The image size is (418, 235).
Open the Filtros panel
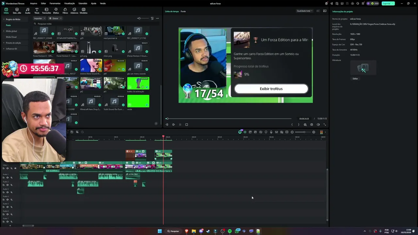[x=65, y=11]
